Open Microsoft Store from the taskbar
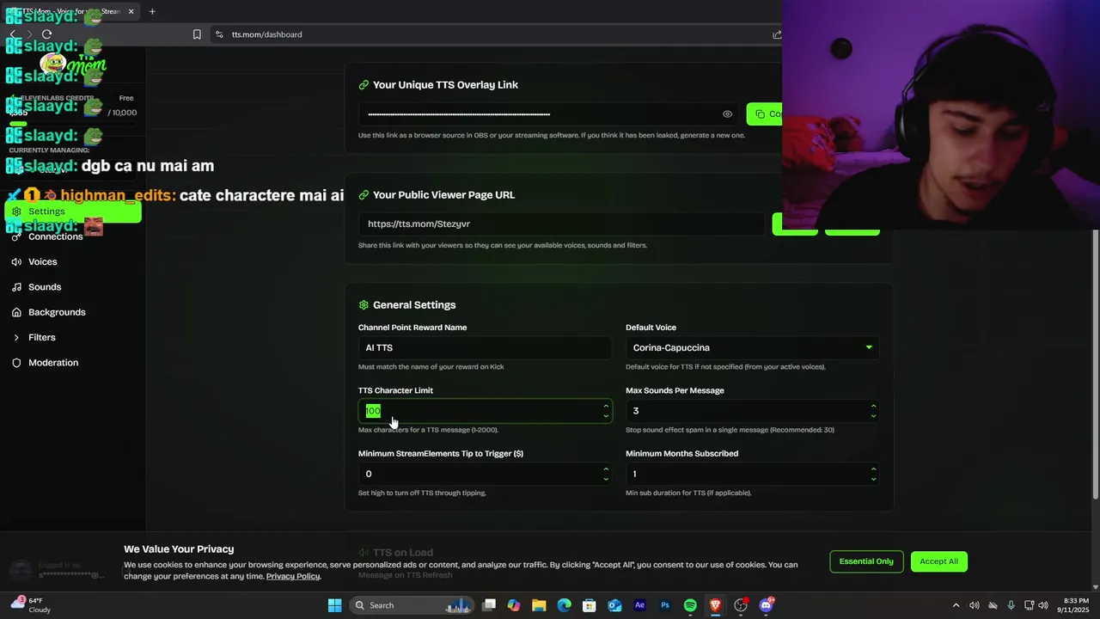The image size is (1100, 619). pyautogui.click(x=590, y=605)
